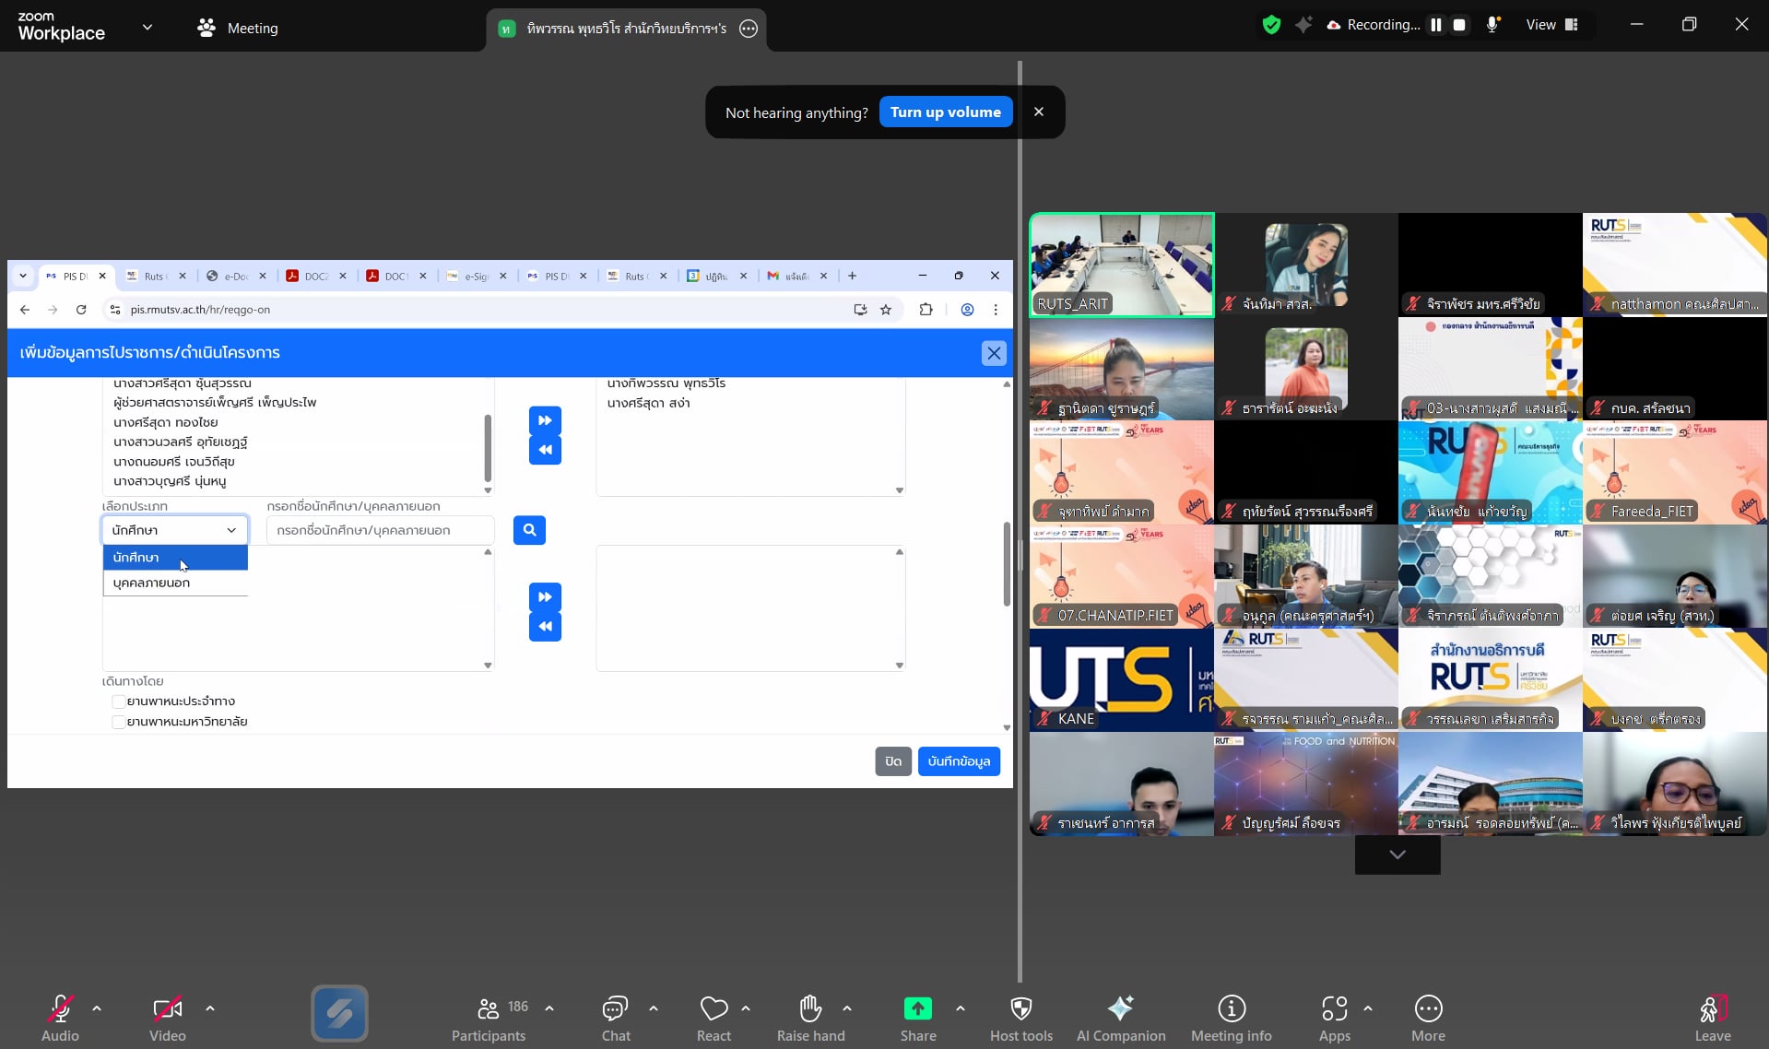
Task: Click the บันทึกข้อมูล save button
Action: 958,761
